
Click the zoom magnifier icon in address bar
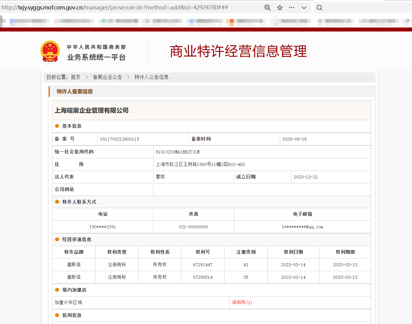[x=267, y=8]
